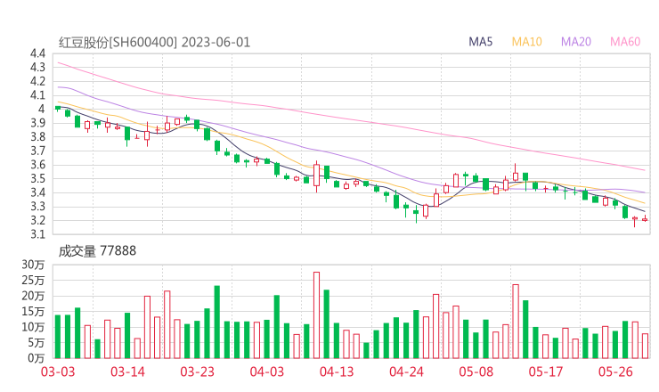Viewport: 659px width, 392px height.
Task: Click the 05-08 date axis label
Action: pos(476,372)
